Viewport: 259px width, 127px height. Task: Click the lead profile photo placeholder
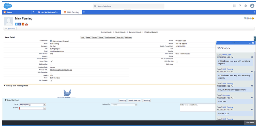point(9,21)
